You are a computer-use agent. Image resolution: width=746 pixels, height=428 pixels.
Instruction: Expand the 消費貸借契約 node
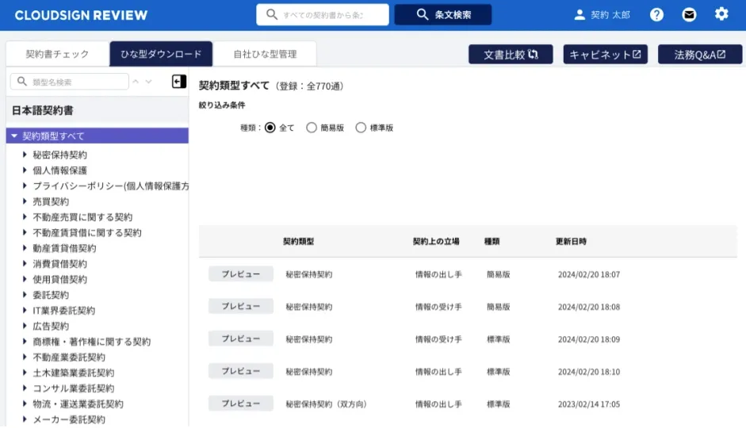coord(25,263)
